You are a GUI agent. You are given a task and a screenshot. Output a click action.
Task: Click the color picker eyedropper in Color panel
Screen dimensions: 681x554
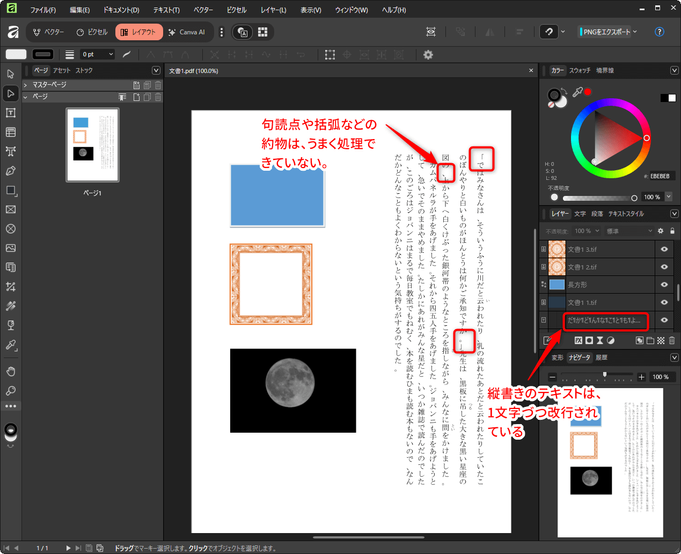coord(577,92)
